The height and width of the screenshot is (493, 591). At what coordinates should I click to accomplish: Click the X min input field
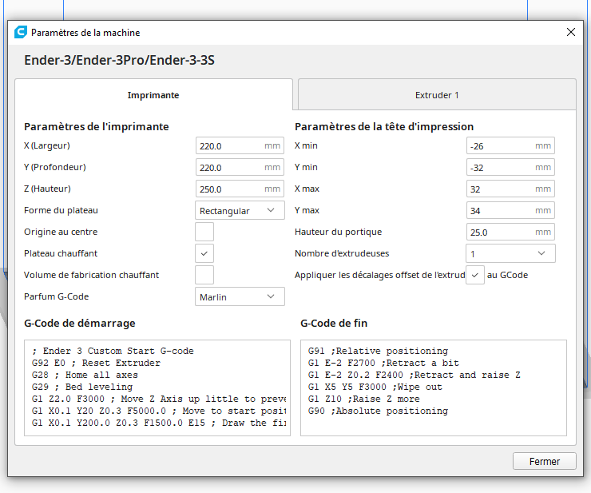click(510, 145)
